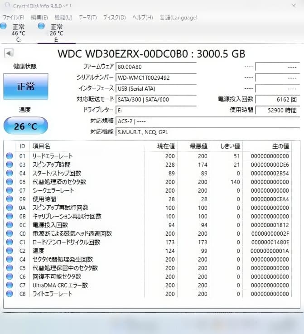This screenshot has height=334, width=304.
Task: Open the ディスク(D) menu
Action: pos(115,17)
